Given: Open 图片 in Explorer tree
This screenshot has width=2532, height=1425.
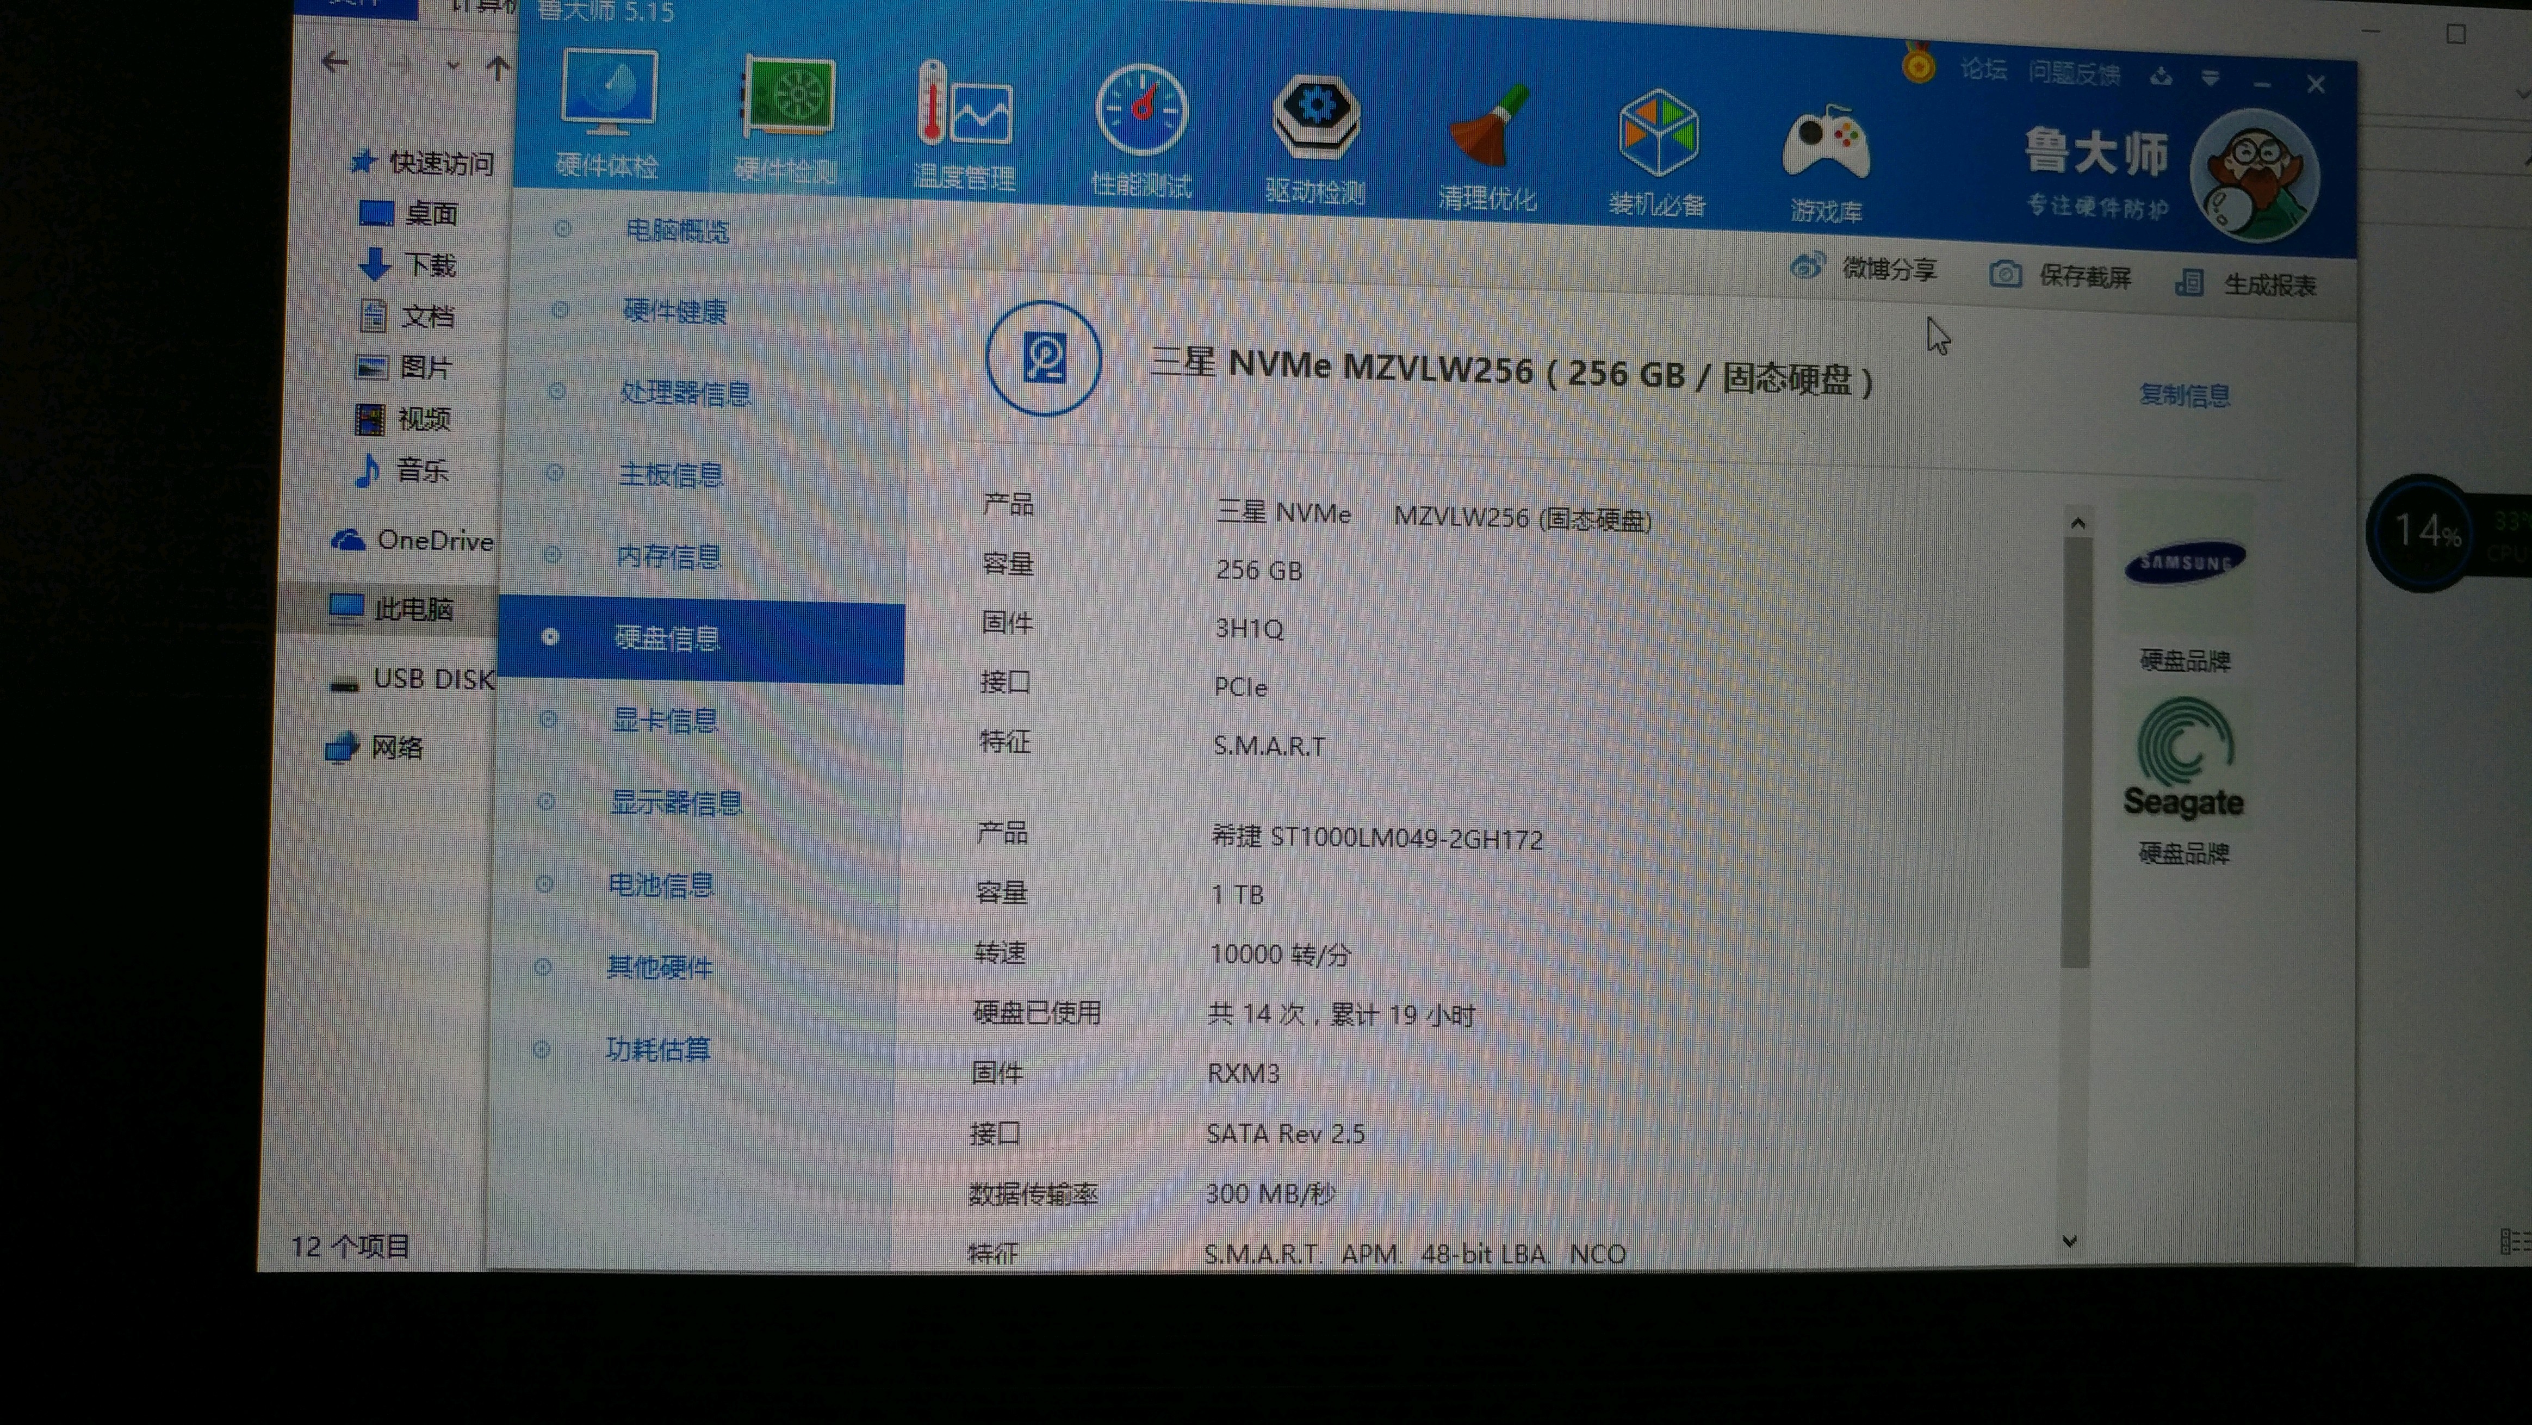Looking at the screenshot, I should [403, 367].
